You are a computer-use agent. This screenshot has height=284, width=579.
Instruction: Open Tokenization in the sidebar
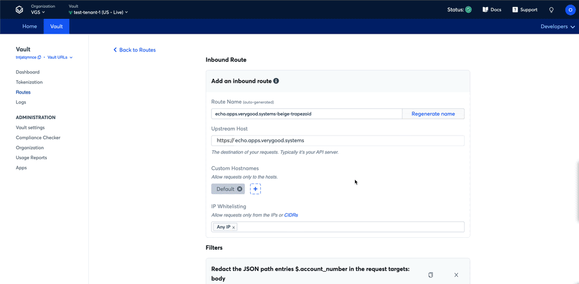29,82
